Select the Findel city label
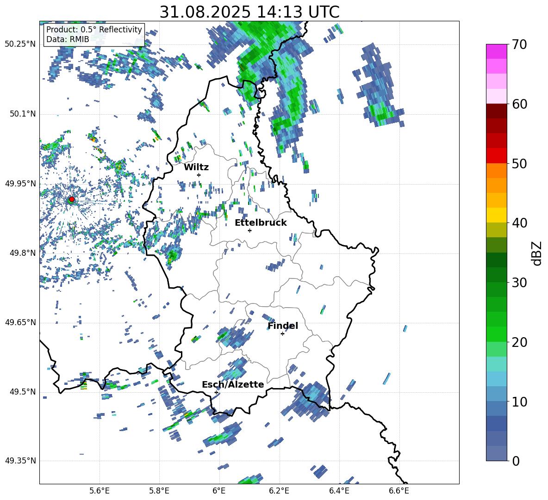The image size is (548, 500). click(283, 326)
